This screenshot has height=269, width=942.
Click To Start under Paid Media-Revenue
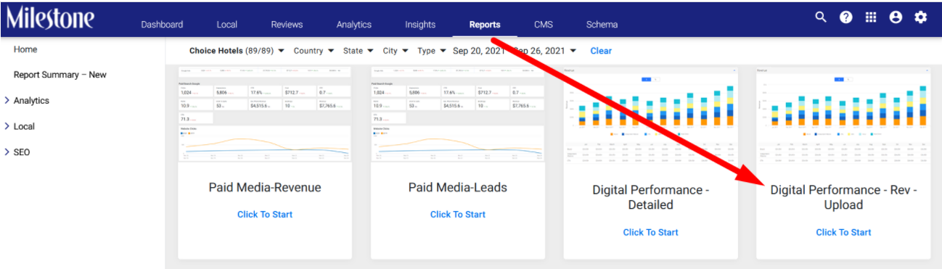pyautogui.click(x=265, y=214)
